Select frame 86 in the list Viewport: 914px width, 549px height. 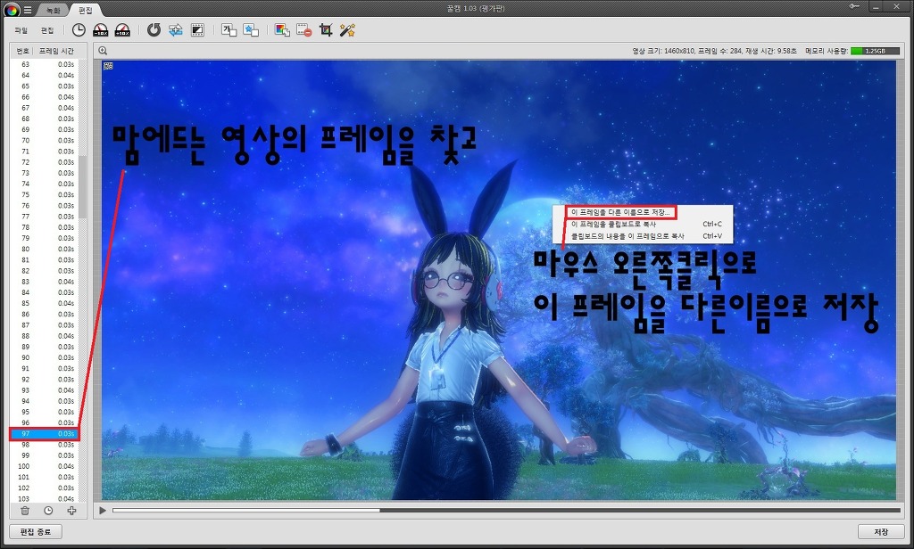pyautogui.click(x=45, y=315)
